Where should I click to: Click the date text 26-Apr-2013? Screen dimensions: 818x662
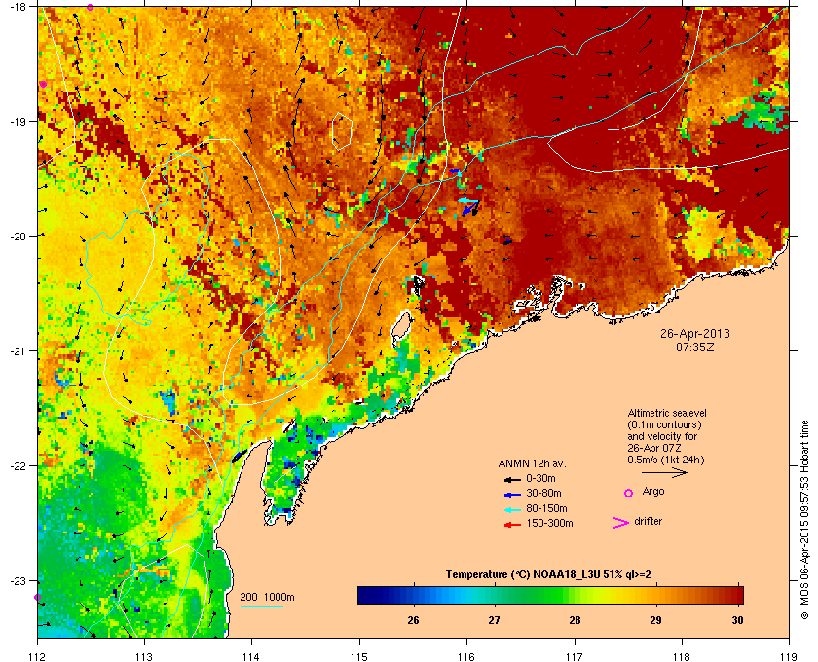coord(695,334)
